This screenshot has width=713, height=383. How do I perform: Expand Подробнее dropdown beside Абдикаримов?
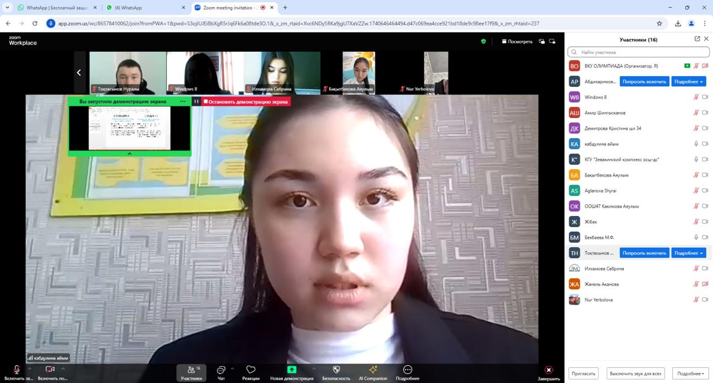[688, 81]
